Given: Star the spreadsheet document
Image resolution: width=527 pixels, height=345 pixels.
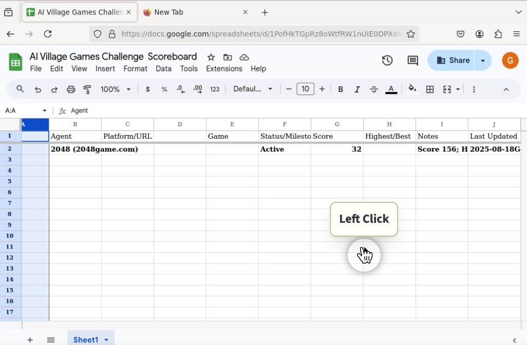Looking at the screenshot, I should pyautogui.click(x=211, y=57).
